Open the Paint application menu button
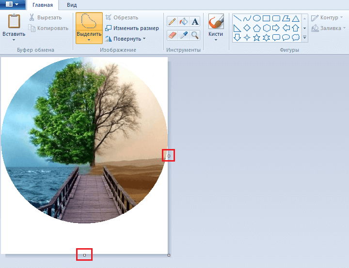Screen dimensions: 349x268 pos(12,4)
